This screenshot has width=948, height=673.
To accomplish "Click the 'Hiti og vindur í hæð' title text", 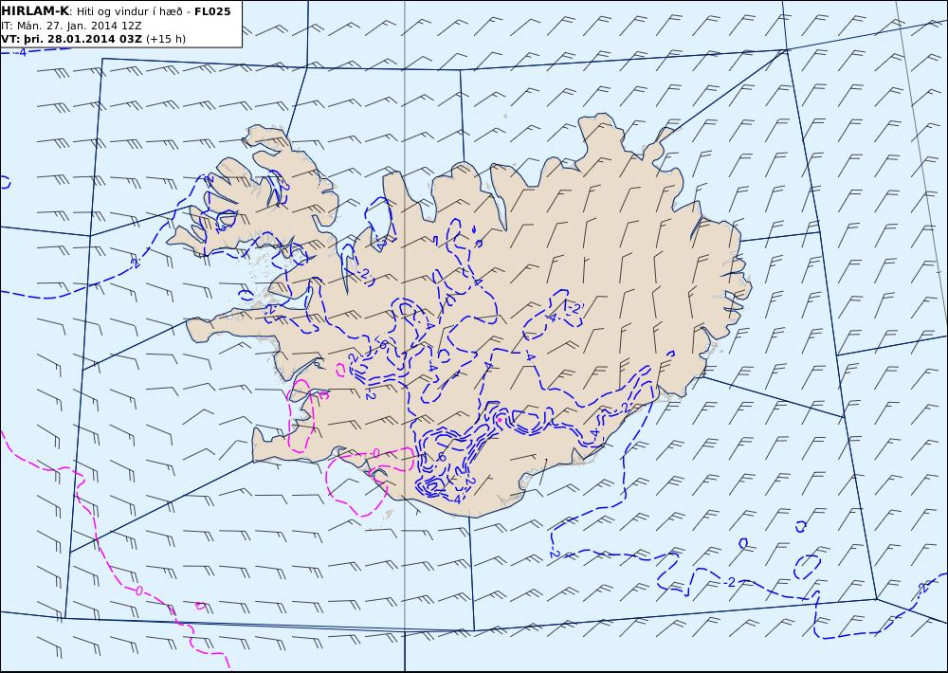I will click(x=128, y=12).
